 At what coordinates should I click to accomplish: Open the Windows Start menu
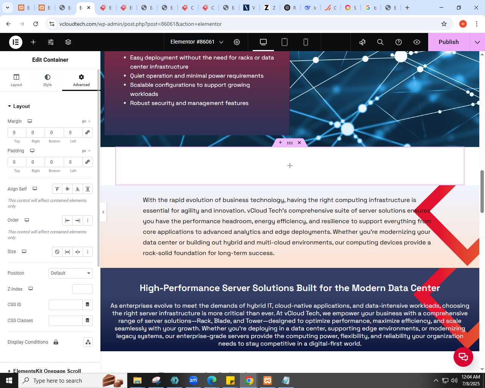[x=9, y=380]
